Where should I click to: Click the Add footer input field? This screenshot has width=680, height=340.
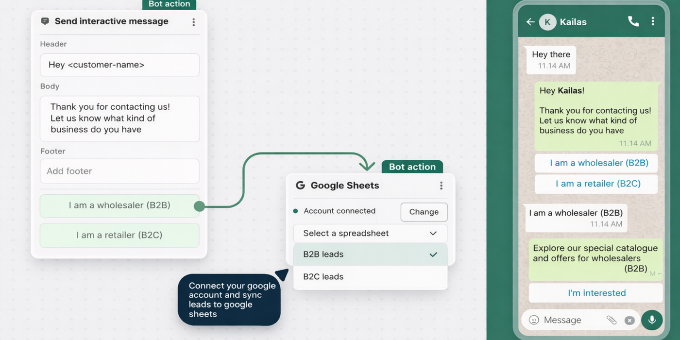(x=119, y=171)
